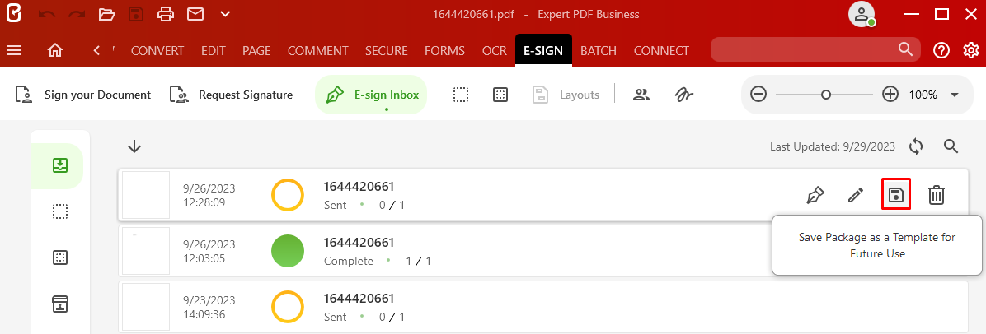Send document by email envelope icon
This screenshot has width=986, height=334.
tap(195, 14)
